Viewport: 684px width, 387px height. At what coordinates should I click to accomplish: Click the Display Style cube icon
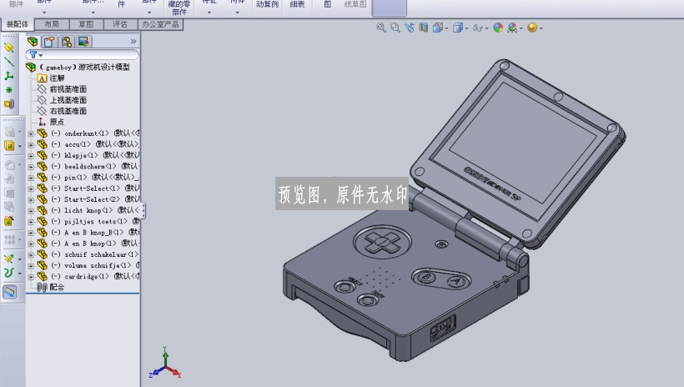click(x=457, y=28)
